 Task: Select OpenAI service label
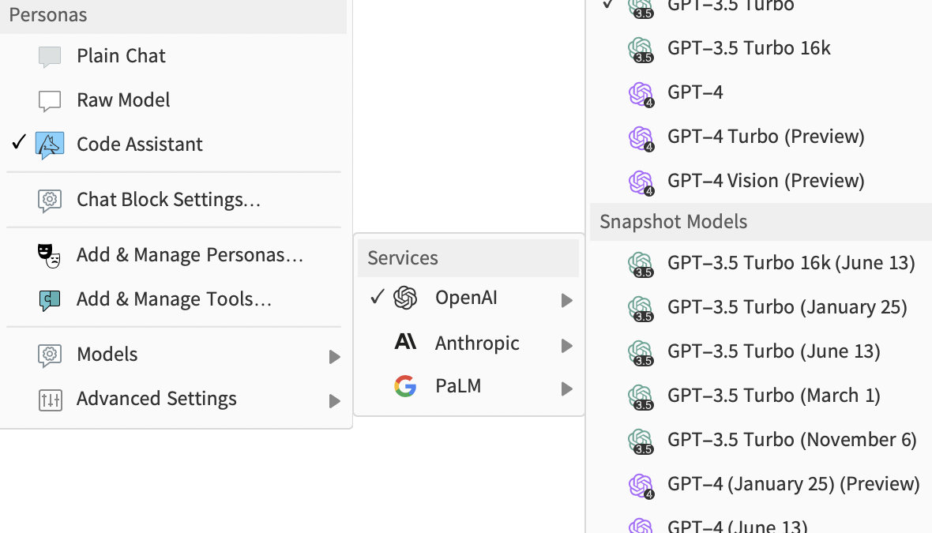pyautogui.click(x=466, y=298)
